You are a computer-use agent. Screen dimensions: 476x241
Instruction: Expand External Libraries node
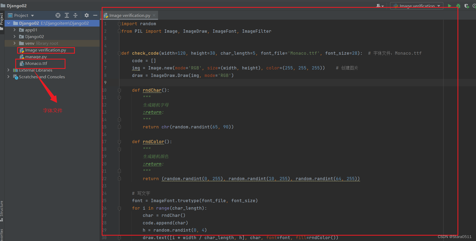pyautogui.click(x=8, y=70)
